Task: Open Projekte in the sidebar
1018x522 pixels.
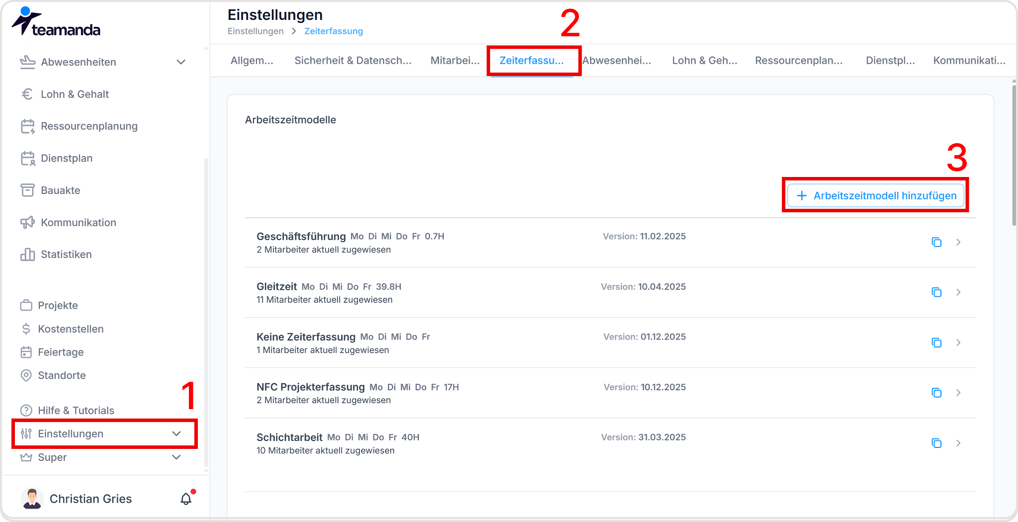Action: 58,305
